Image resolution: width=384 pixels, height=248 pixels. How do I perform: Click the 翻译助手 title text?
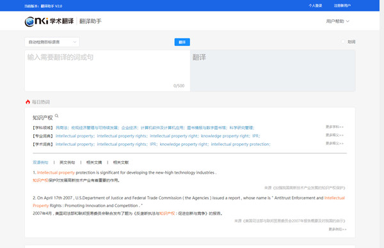click(x=90, y=21)
